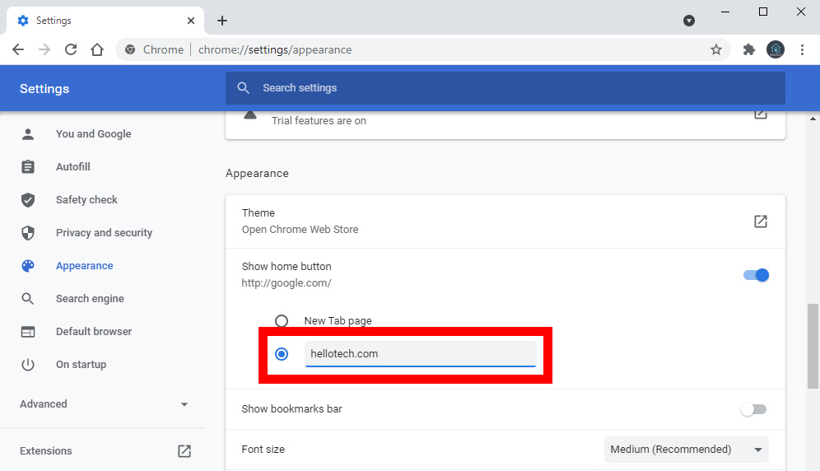Click in the Search settings field
This screenshot has height=471, width=820.
click(x=506, y=88)
